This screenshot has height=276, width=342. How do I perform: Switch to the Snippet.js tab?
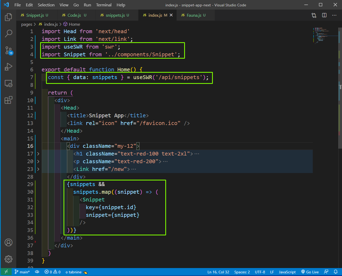pyautogui.click(x=37, y=15)
